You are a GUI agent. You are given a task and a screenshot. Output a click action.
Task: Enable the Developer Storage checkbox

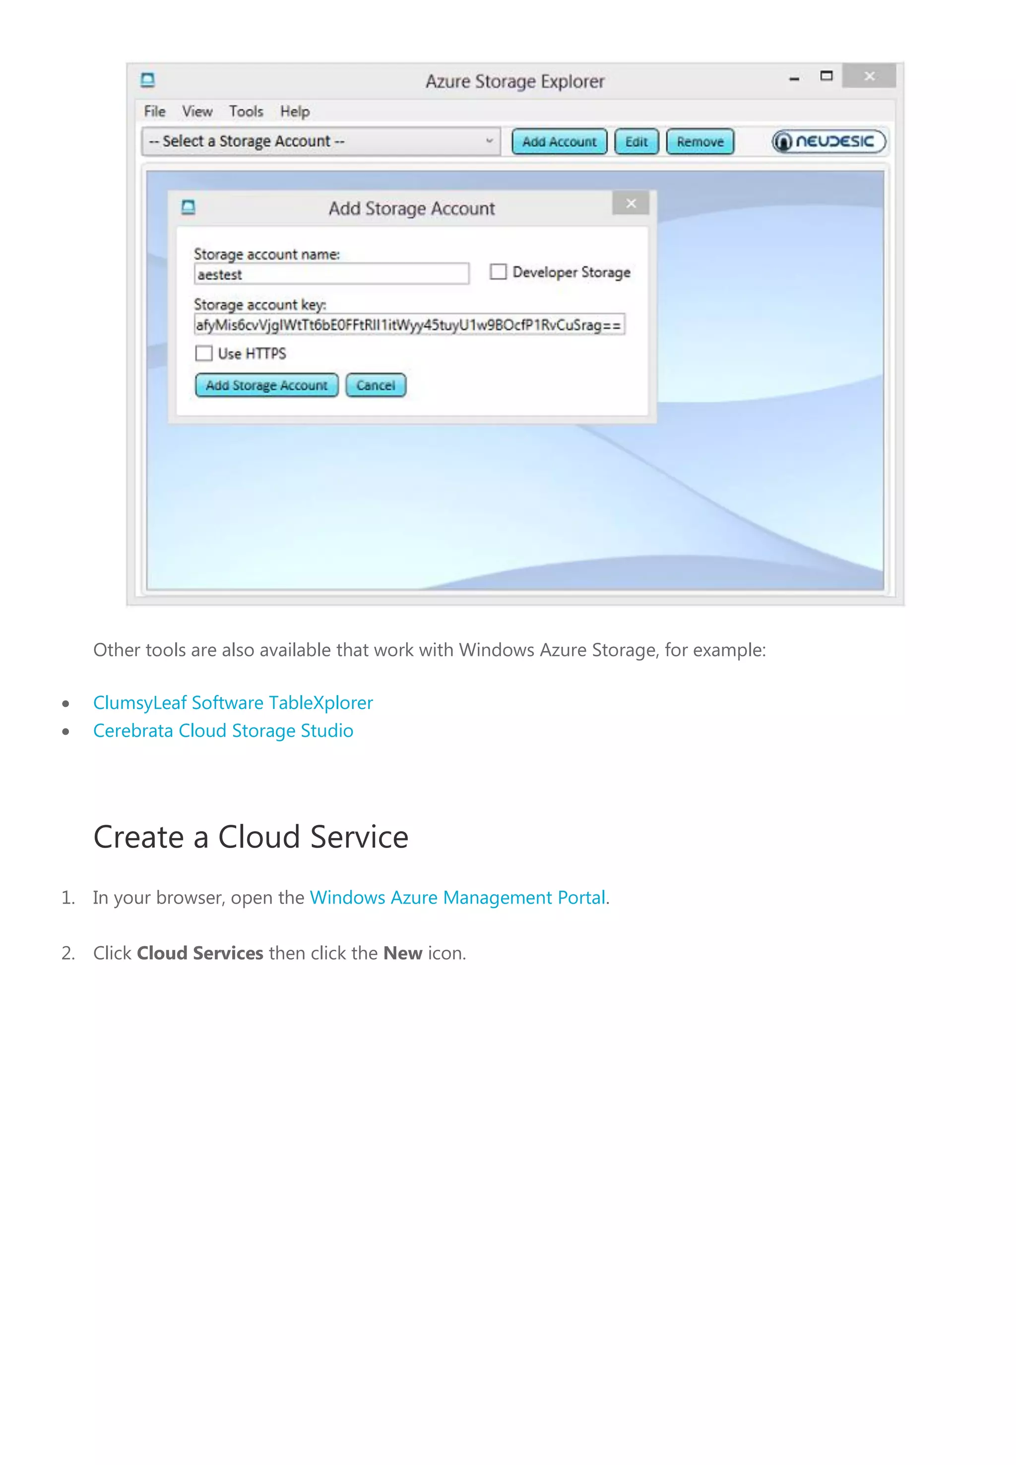pos(499,272)
